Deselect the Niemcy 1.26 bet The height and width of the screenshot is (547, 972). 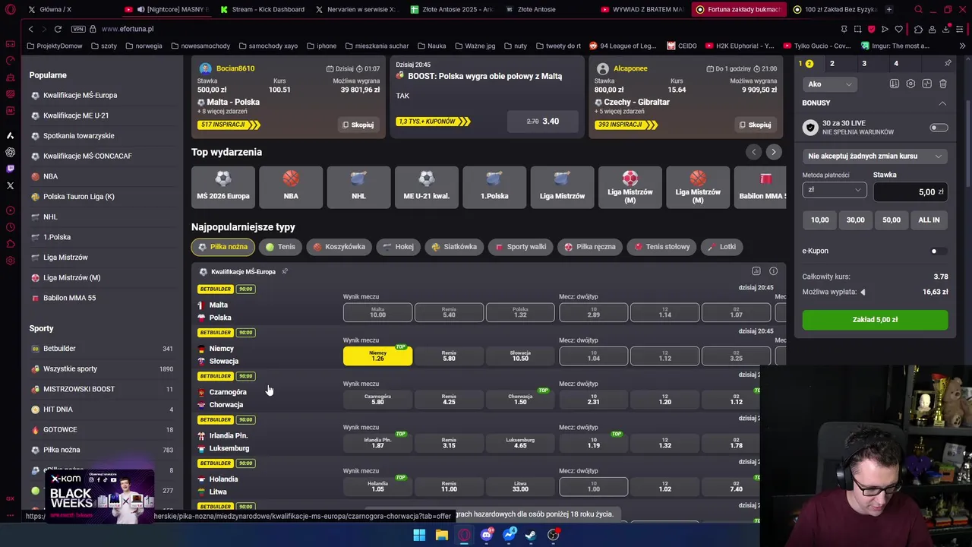coord(377,356)
